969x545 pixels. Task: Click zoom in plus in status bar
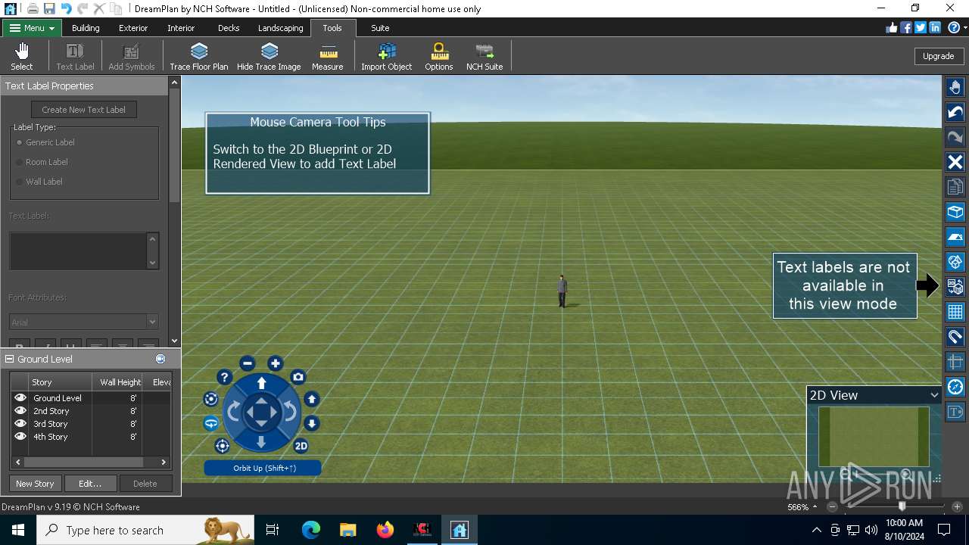coord(957,506)
